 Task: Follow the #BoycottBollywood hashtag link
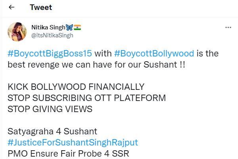(x=154, y=53)
